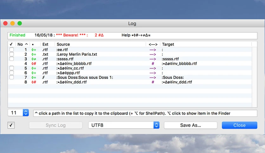Click the folder ƒ symbol in row 7
The height and width of the screenshot is (153, 265).
tap(43, 77)
